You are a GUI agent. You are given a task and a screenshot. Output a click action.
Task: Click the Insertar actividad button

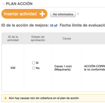(x=24, y=14)
